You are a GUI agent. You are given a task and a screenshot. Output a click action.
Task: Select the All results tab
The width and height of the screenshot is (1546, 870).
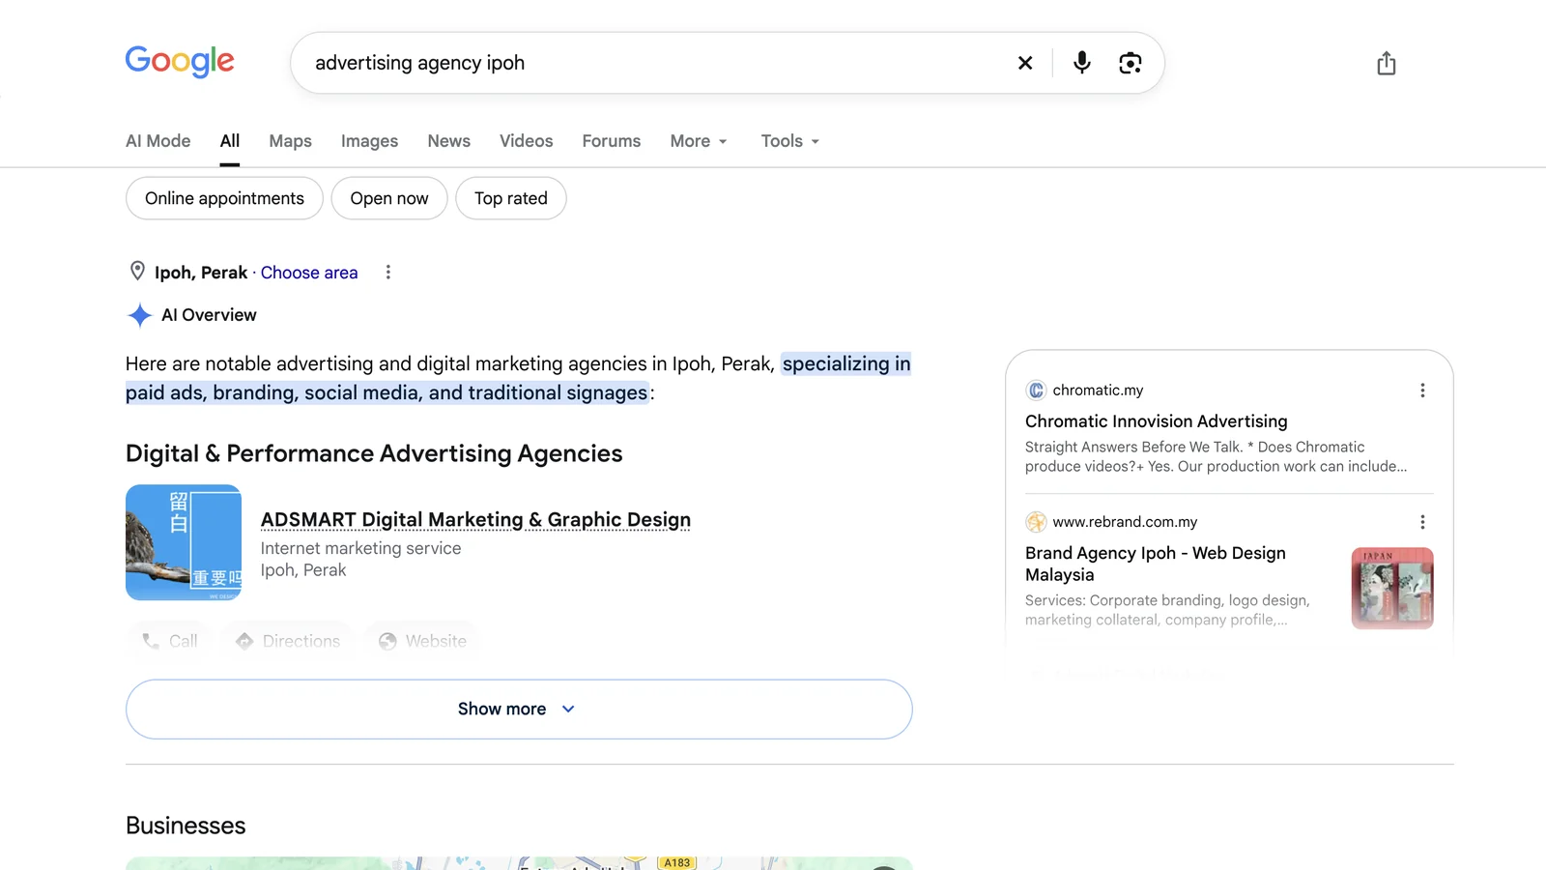coord(230,141)
